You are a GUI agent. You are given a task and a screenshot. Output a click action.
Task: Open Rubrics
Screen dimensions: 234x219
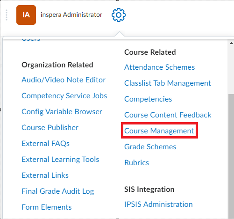click(136, 163)
